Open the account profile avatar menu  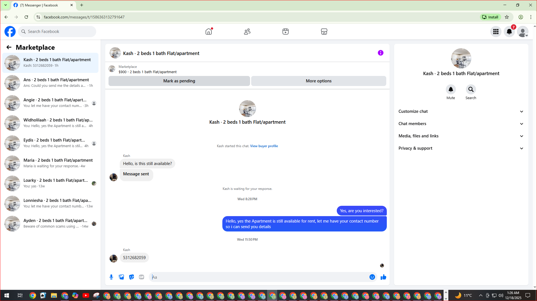523,32
